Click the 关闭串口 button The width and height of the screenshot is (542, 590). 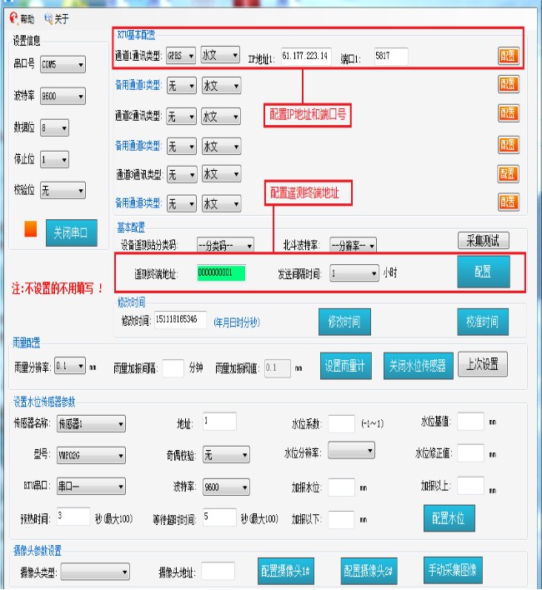coord(72,232)
